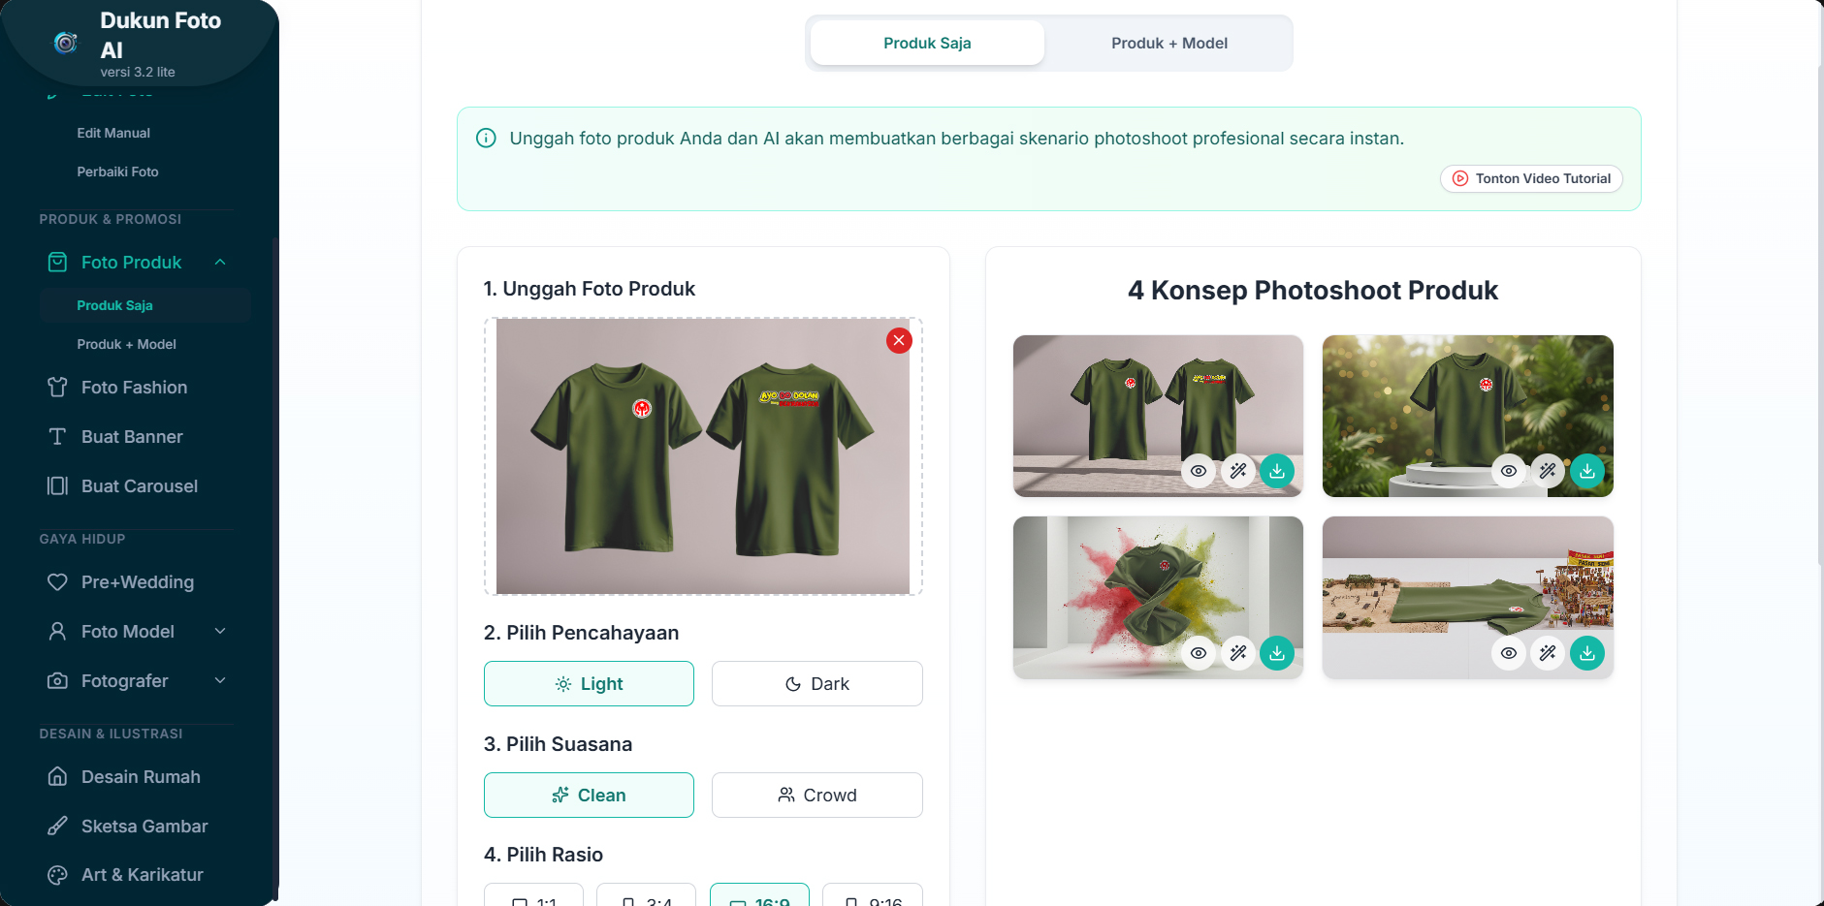Go to Sketsa Gambar tool
This screenshot has height=906, width=1824.
[144, 827]
